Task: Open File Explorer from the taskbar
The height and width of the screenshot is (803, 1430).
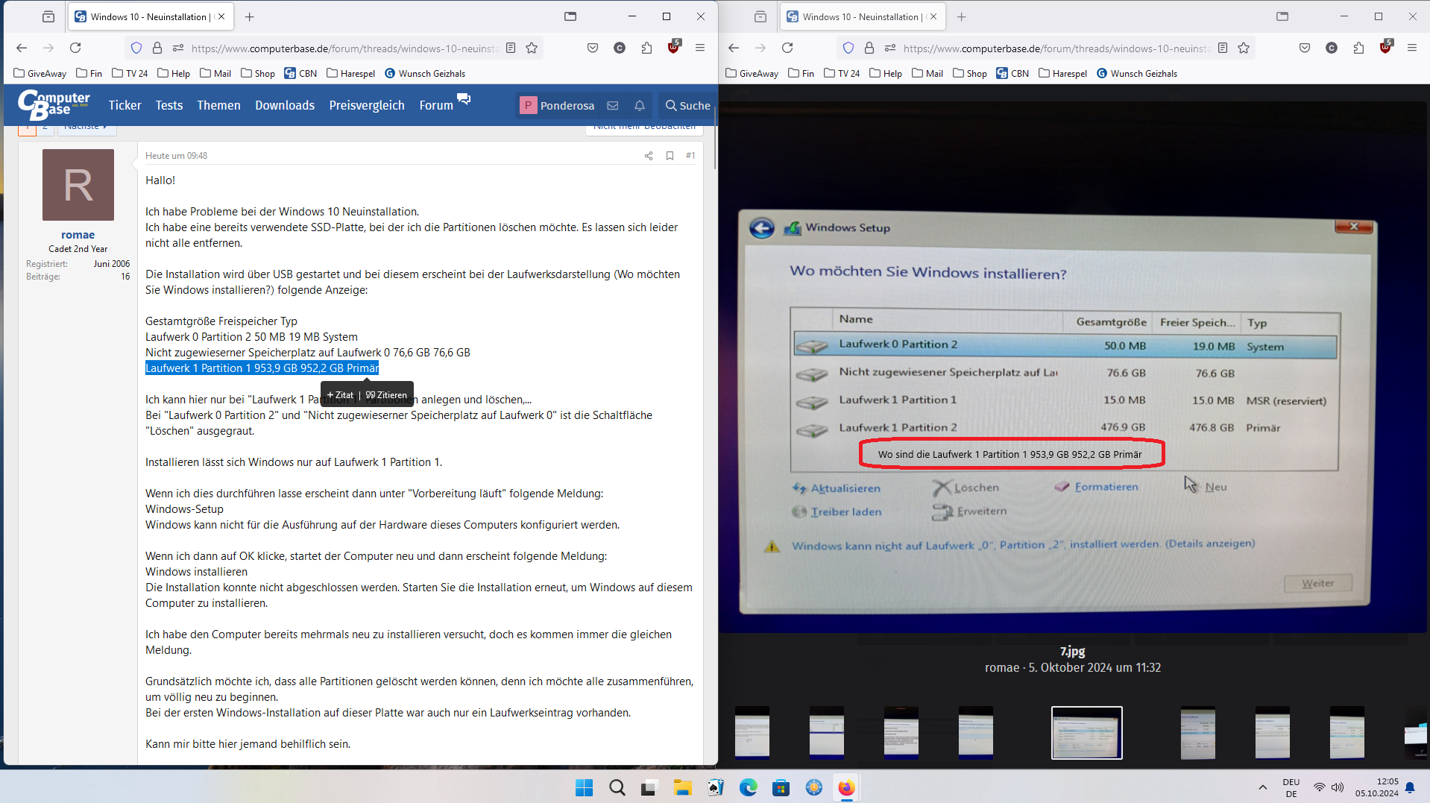Action: (x=682, y=787)
